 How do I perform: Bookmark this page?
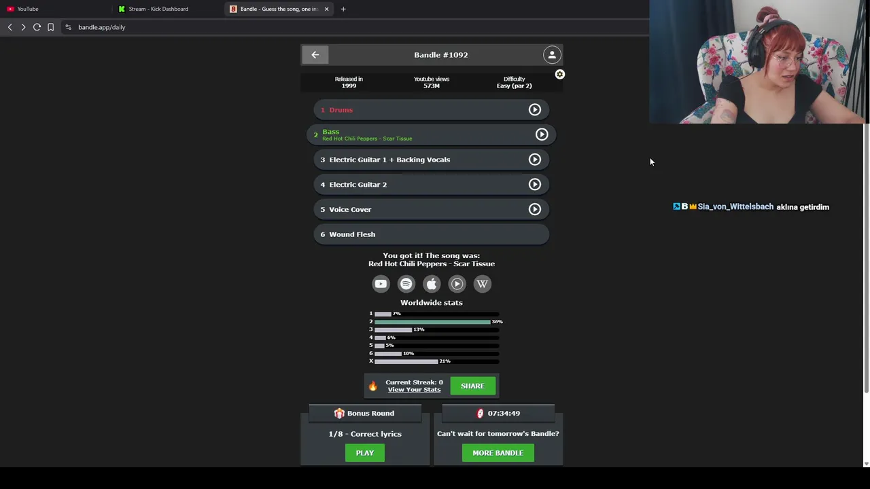50,27
